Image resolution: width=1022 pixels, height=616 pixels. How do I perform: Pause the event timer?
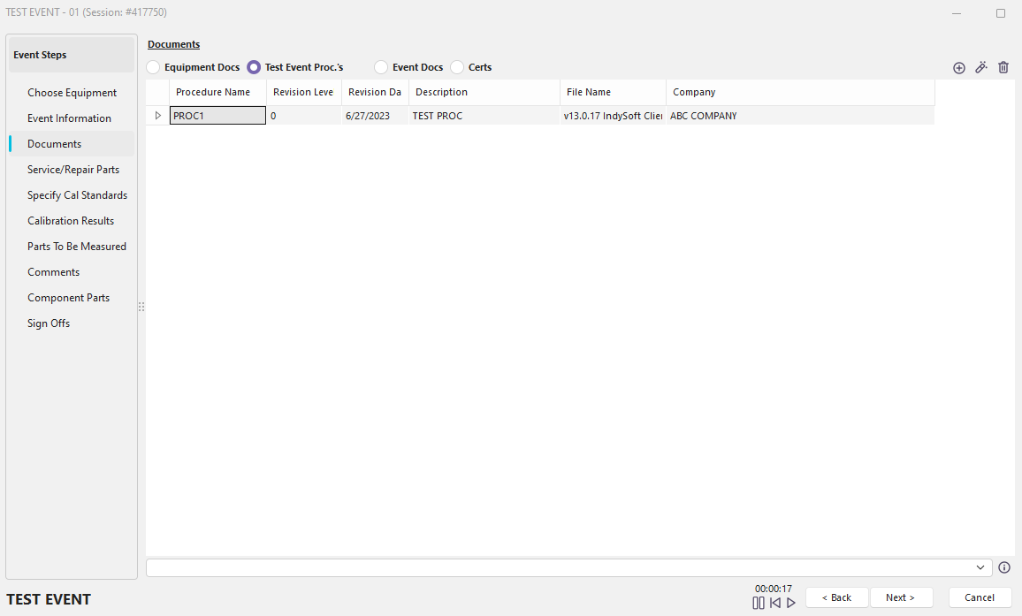click(x=759, y=603)
